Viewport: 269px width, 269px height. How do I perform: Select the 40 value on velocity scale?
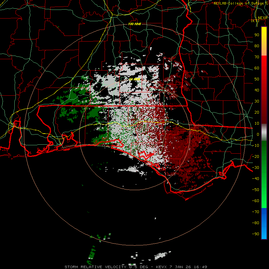[257, 90]
